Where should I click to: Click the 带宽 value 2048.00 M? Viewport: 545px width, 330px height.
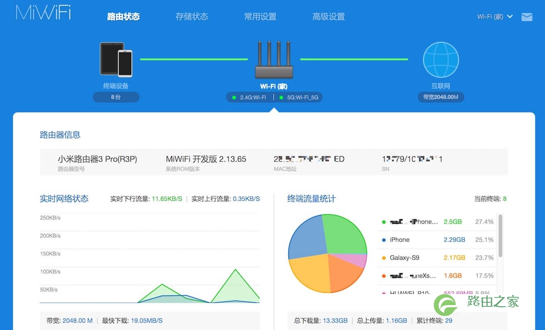coord(77,320)
